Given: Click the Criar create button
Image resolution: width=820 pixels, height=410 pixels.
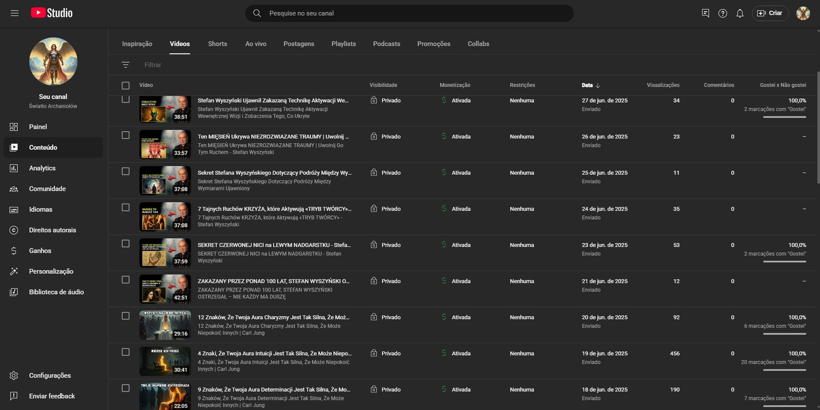Looking at the screenshot, I should click(770, 13).
